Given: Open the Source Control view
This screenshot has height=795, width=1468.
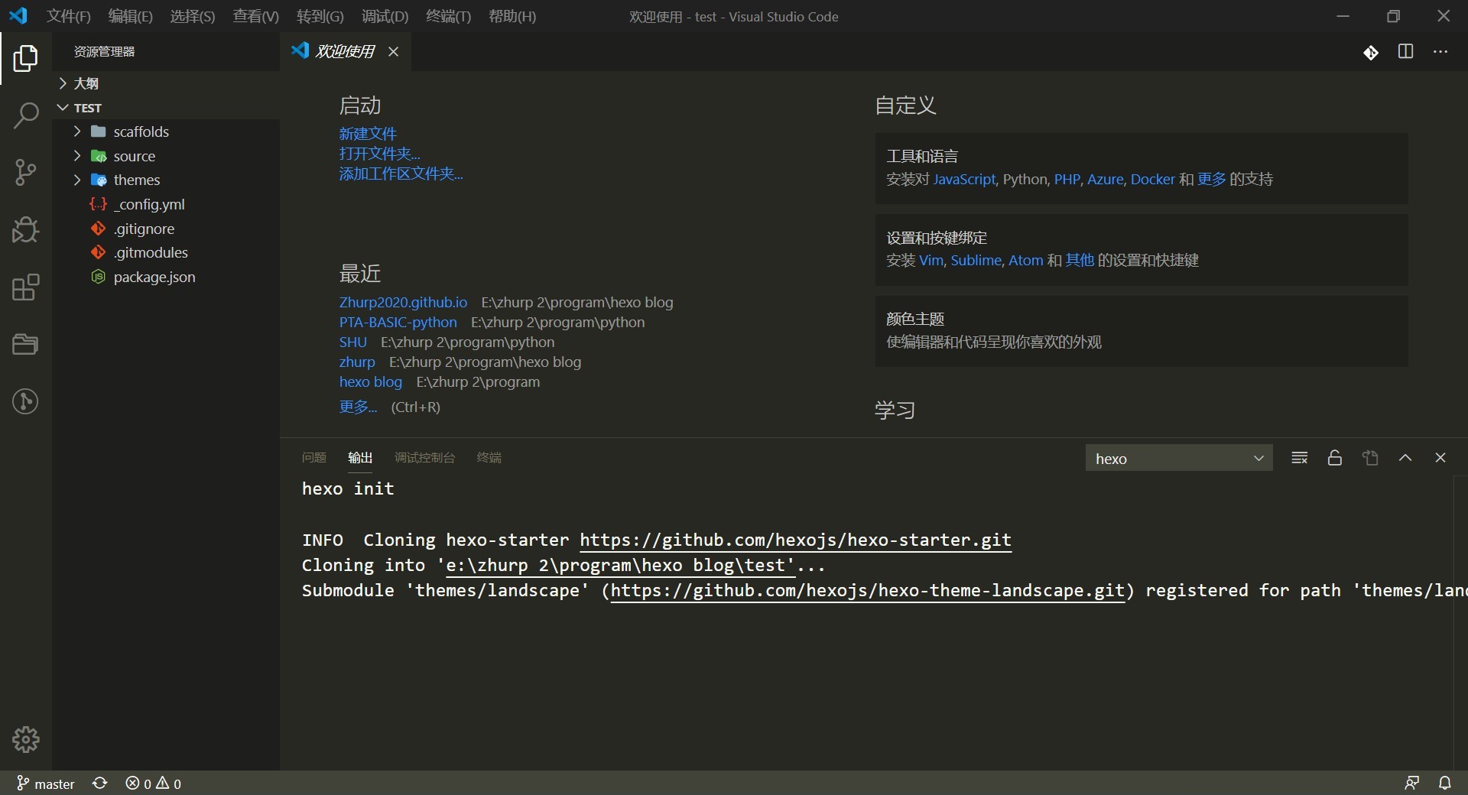Looking at the screenshot, I should [x=25, y=172].
